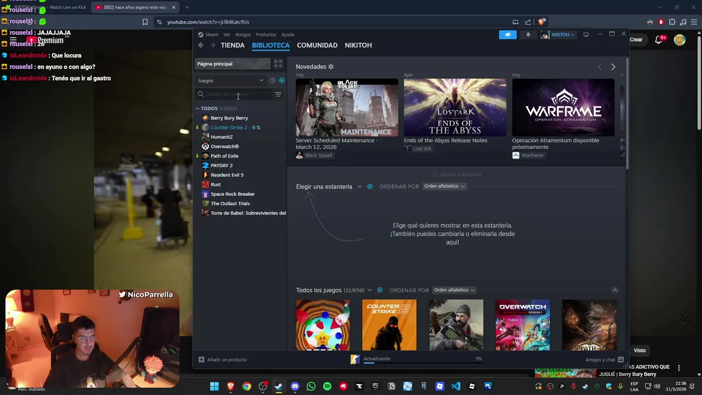Open Visual Studio Code from taskbar
This screenshot has height=395, width=702.
click(456, 386)
